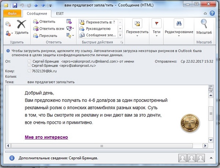Delete the message with Удалить button

tap(22, 27)
